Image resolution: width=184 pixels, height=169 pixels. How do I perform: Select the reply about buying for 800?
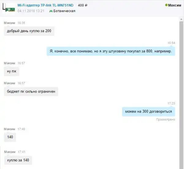[111, 51]
